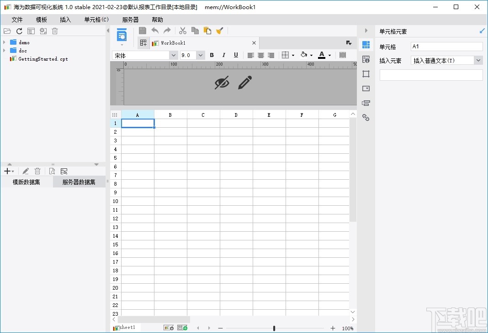Open the font color dropdown arrow
This screenshot has height=333, width=488.
pos(329,56)
